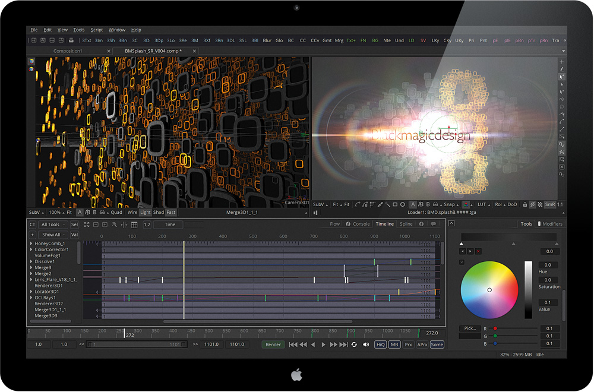Screen dimensions: 594x392
Task: Click the green G channel slider handle
Action: pyautogui.click(x=495, y=336)
